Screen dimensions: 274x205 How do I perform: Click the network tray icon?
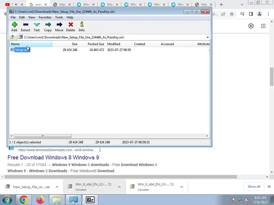tap(241, 200)
